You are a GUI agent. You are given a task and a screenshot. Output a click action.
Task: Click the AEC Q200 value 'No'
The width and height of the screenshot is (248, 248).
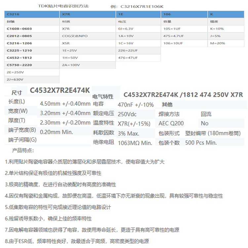click(205, 123)
